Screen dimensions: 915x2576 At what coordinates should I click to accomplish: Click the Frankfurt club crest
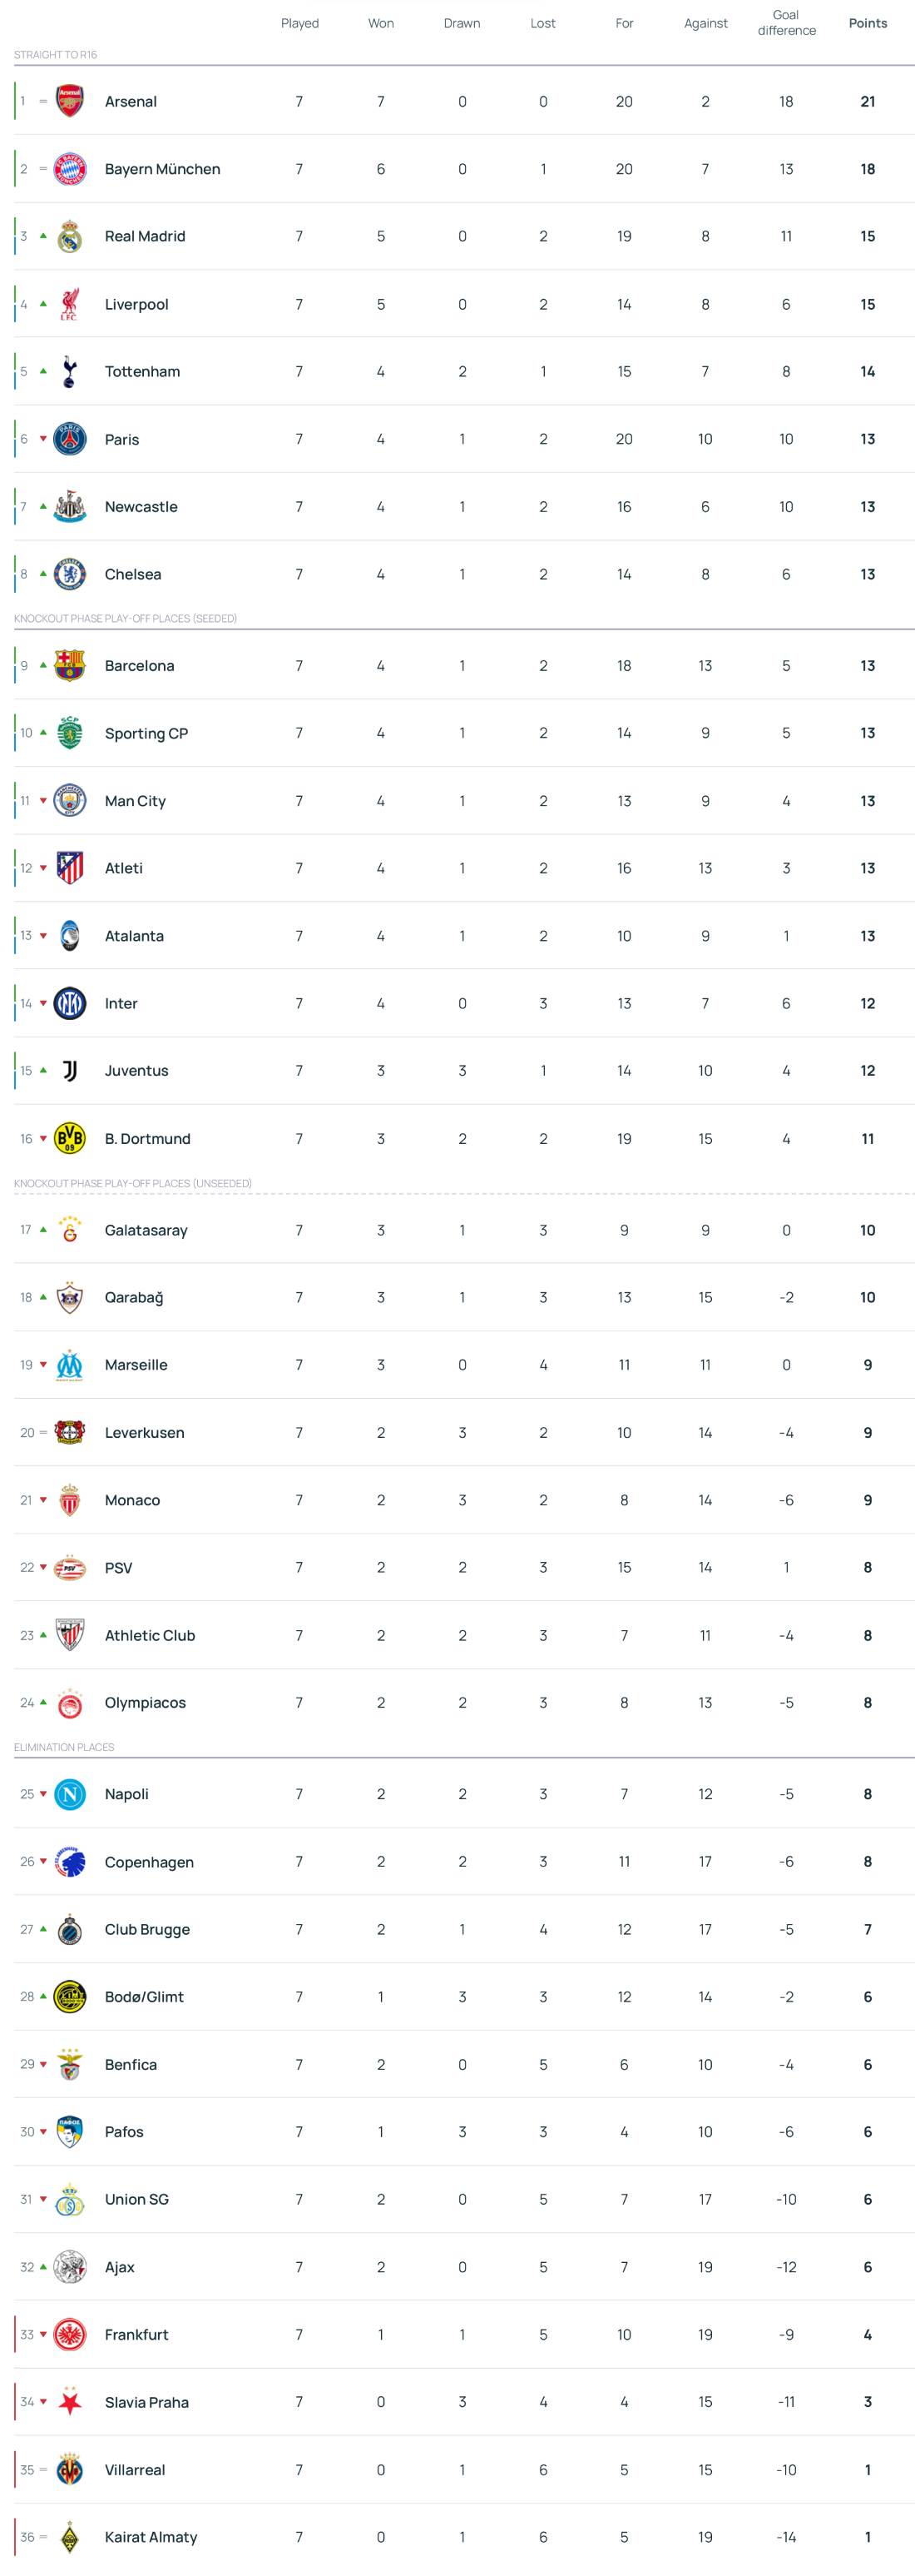click(x=69, y=2334)
